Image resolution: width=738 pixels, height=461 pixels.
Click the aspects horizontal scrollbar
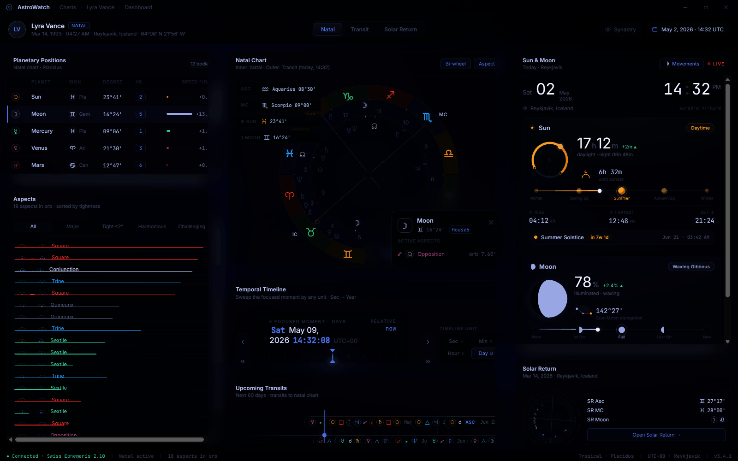110,439
